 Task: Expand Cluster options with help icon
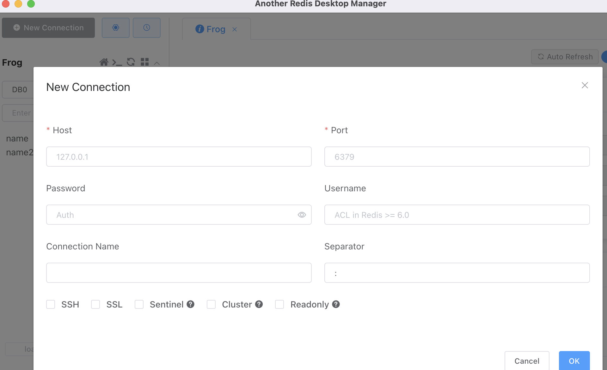pos(259,304)
